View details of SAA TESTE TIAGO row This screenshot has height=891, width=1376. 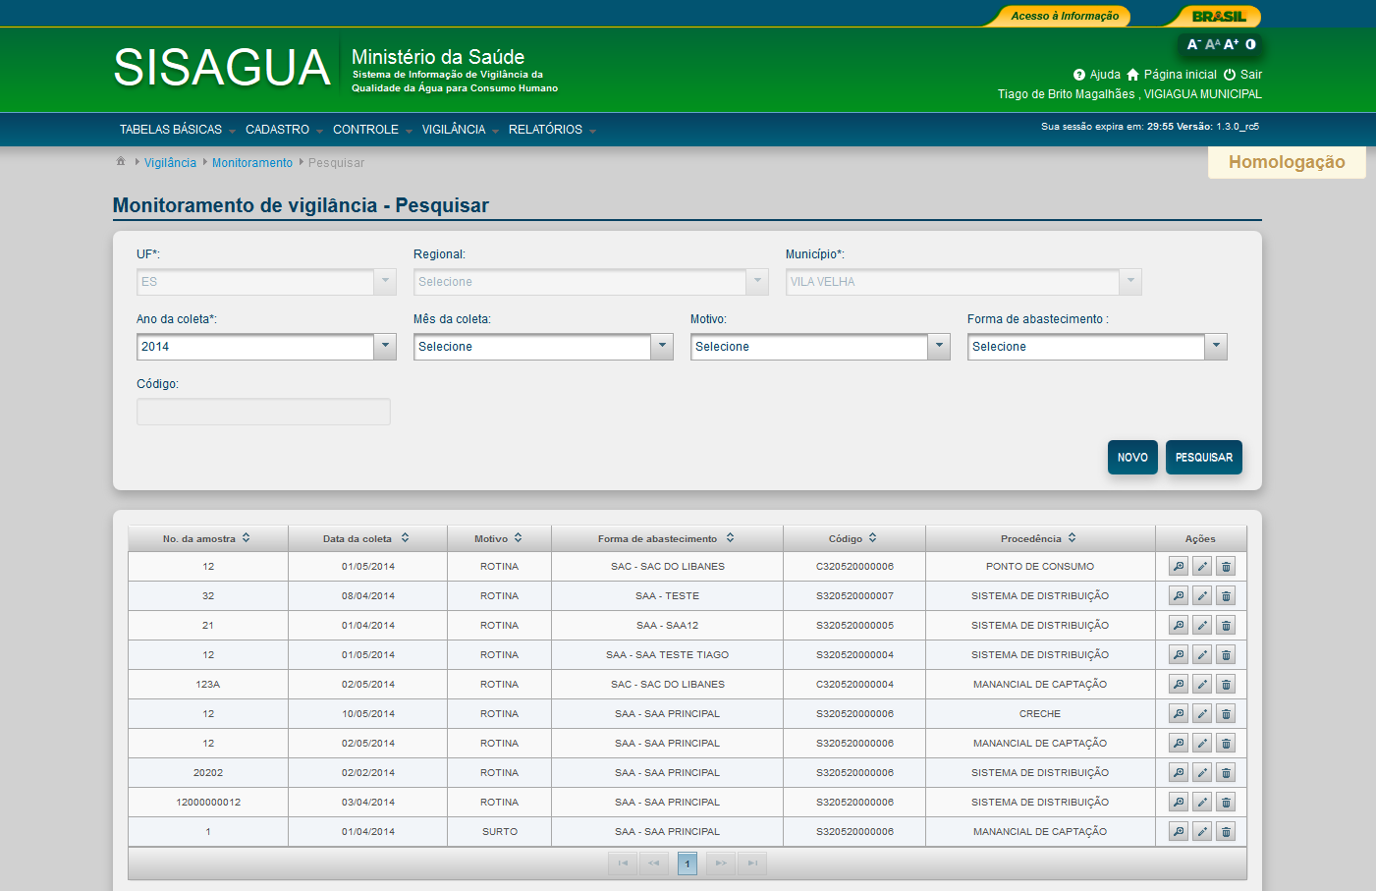click(x=1179, y=655)
